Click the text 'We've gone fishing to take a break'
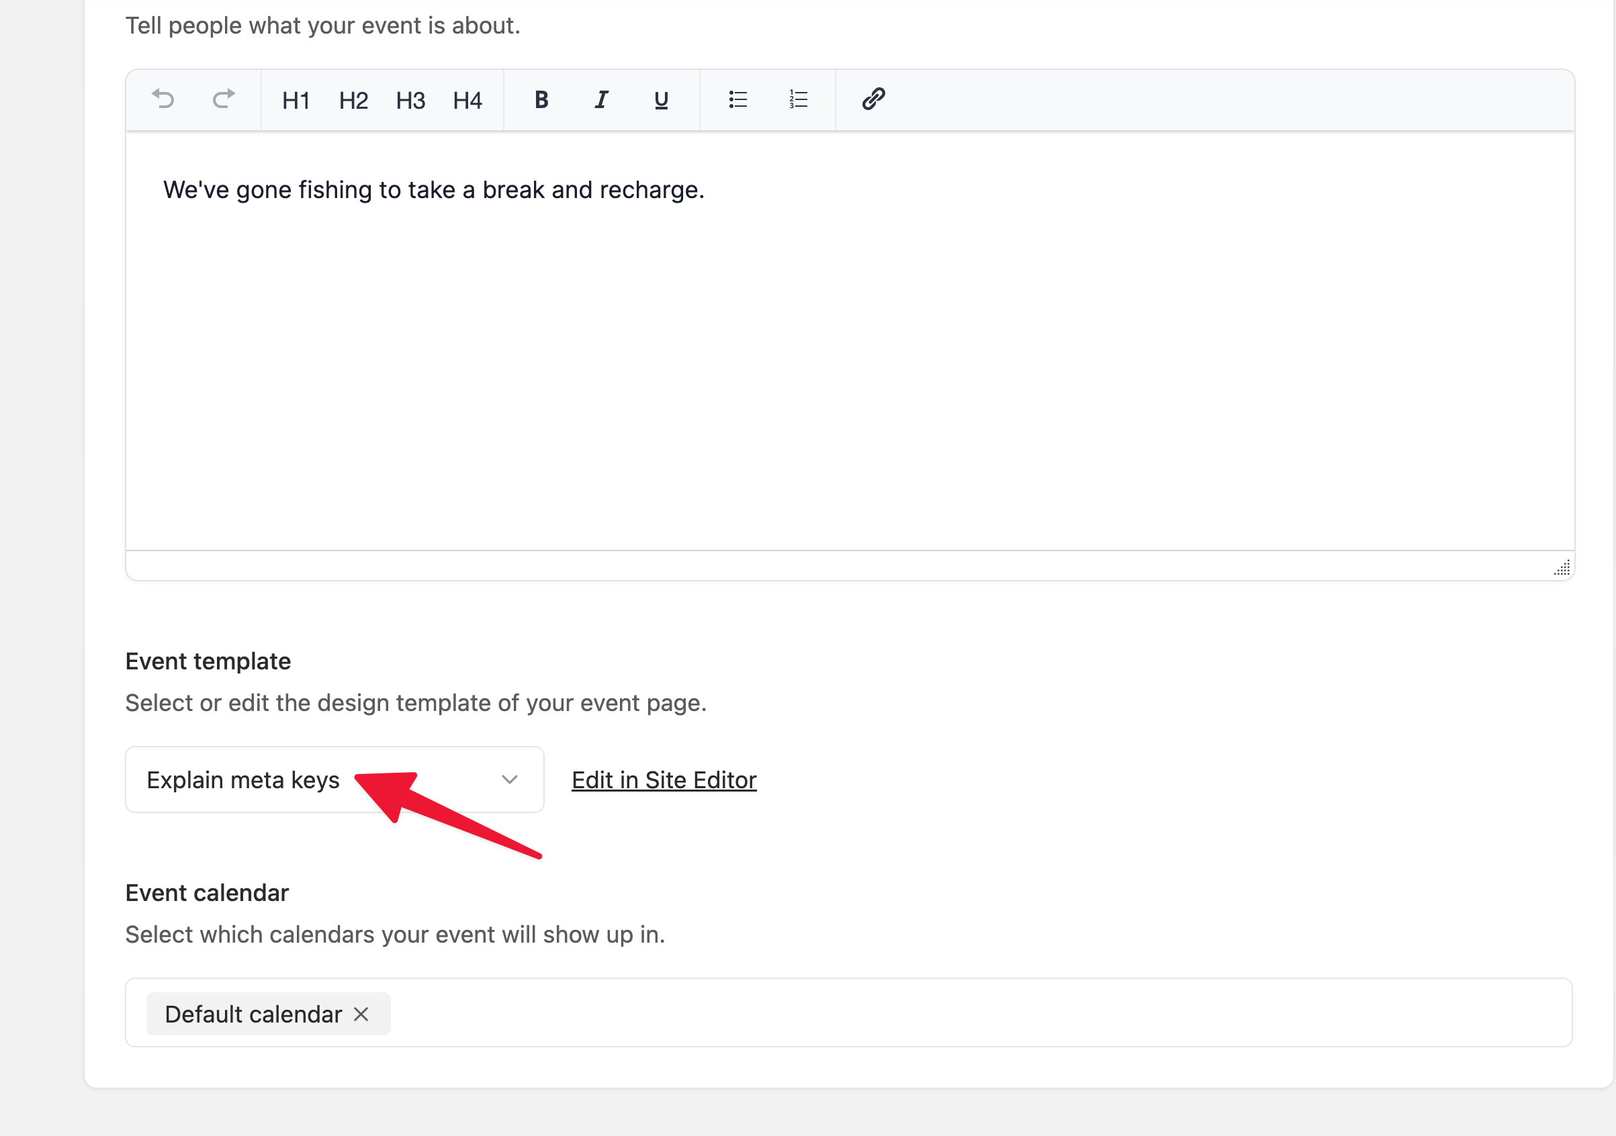Screen dimensions: 1616x1136 point(354,190)
